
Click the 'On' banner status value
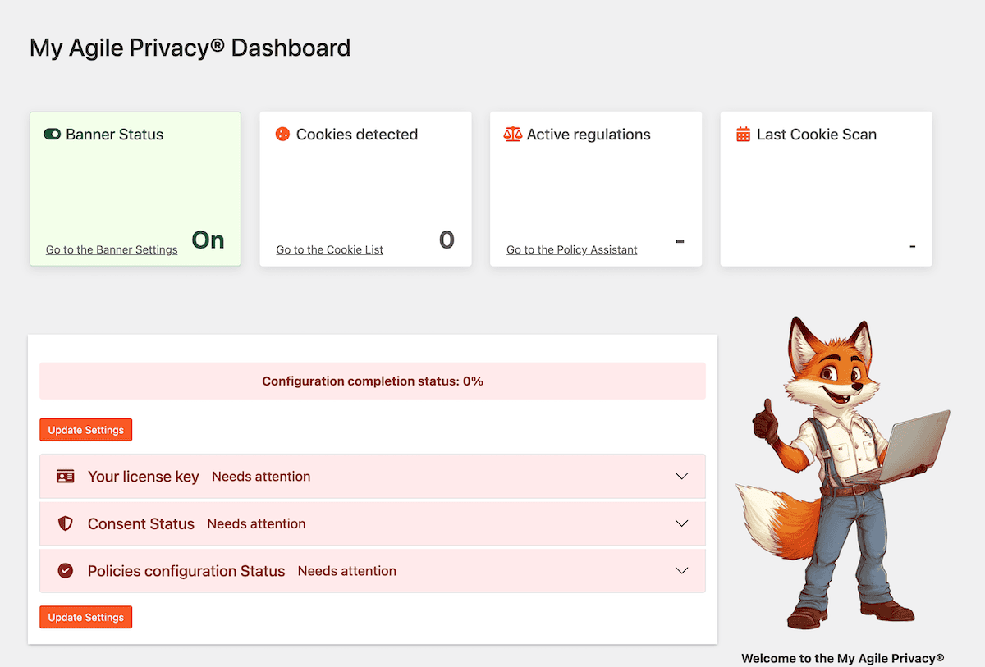click(x=208, y=240)
